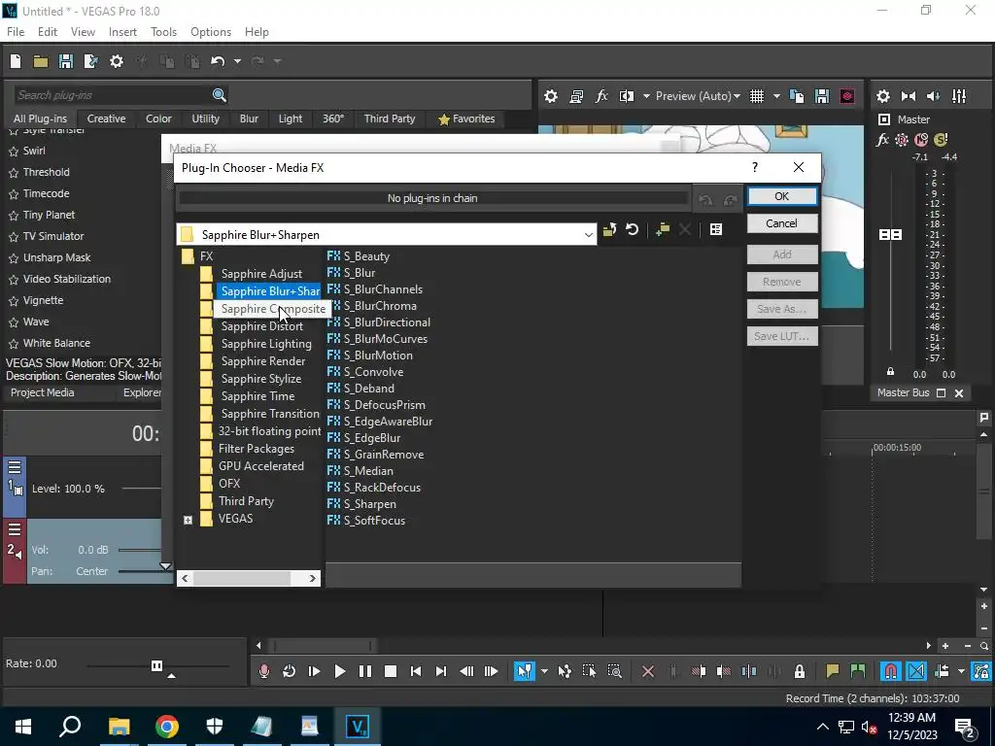Refresh plug-in list in Plug-In Chooser

tap(632, 229)
